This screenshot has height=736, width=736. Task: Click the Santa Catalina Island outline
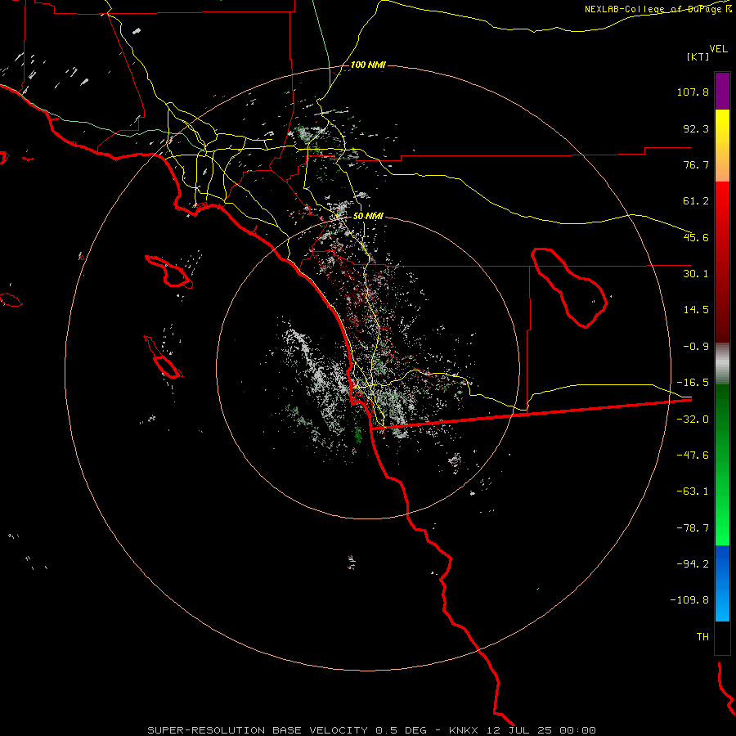(x=169, y=272)
